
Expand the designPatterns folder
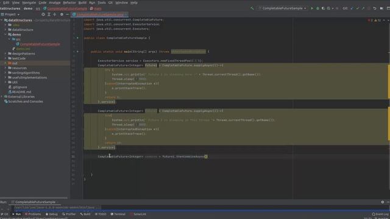pos(5,54)
